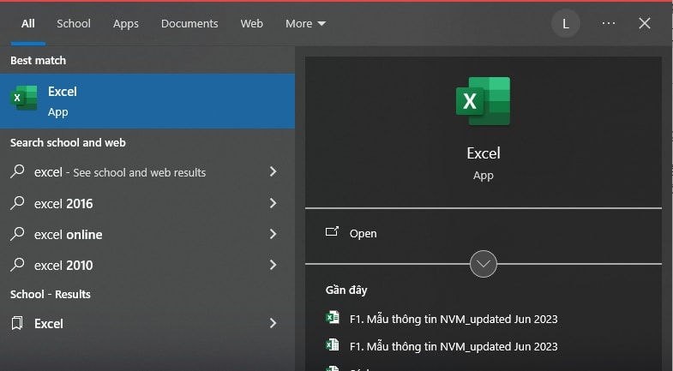The image size is (673, 371).
Task: Expand arrow for 'excel 2016' suggestion
Action: 273,203
